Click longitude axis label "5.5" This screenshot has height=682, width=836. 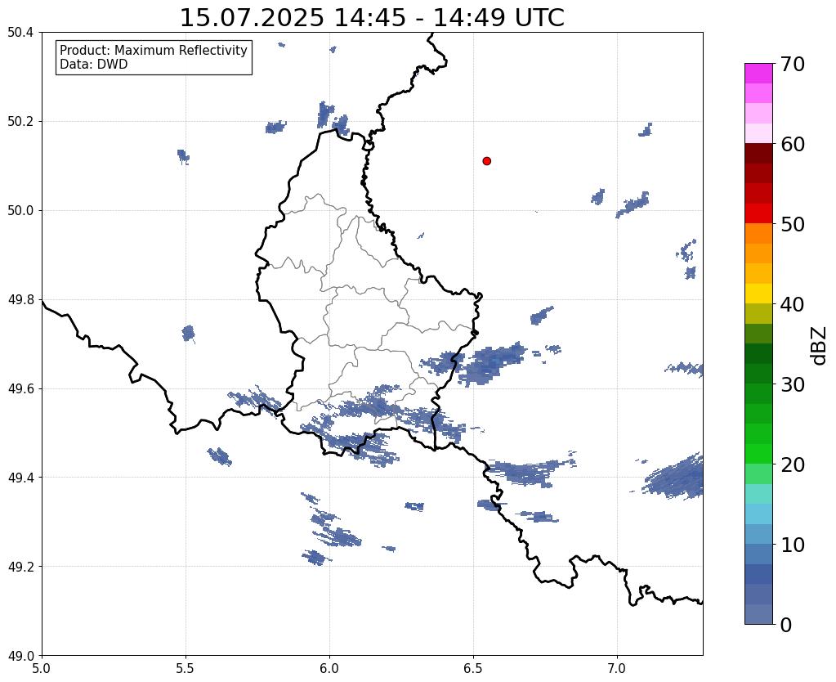point(186,668)
